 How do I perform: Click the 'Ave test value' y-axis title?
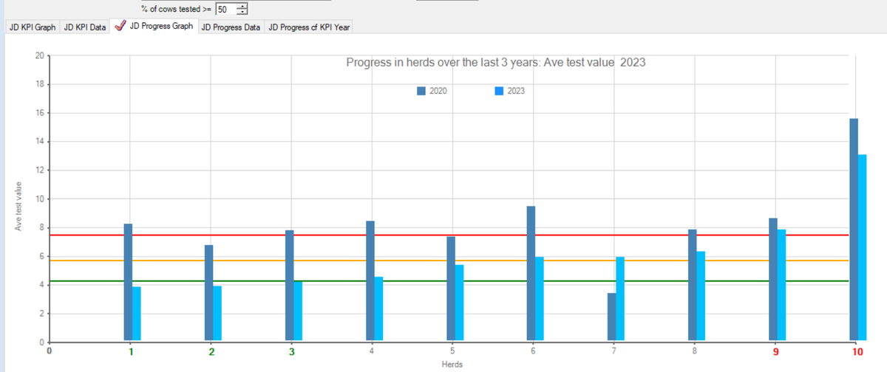click(x=18, y=206)
